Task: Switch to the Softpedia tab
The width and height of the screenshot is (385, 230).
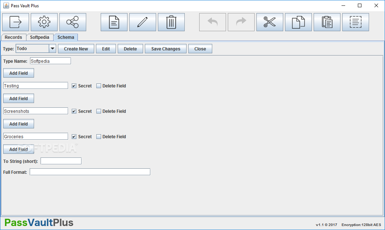Action: 39,37
